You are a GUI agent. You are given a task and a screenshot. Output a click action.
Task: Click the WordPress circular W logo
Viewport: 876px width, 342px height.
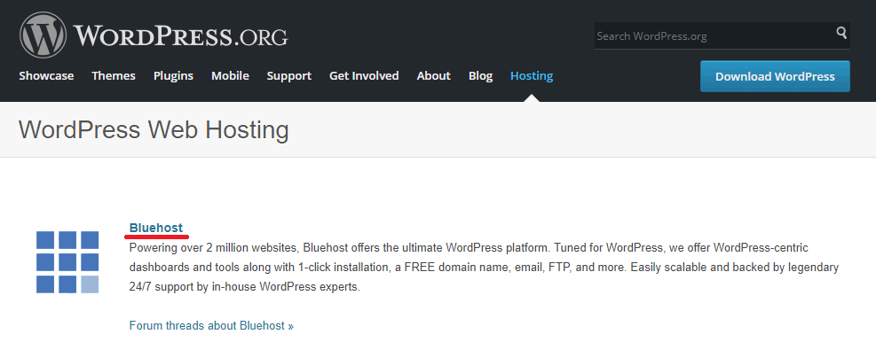(x=43, y=35)
